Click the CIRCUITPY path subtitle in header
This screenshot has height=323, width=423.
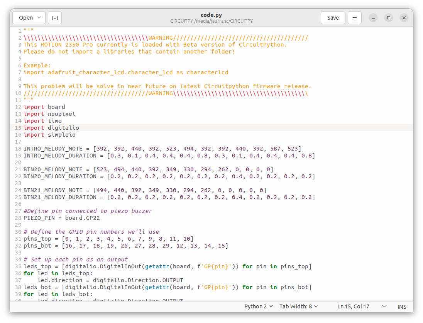click(211, 21)
